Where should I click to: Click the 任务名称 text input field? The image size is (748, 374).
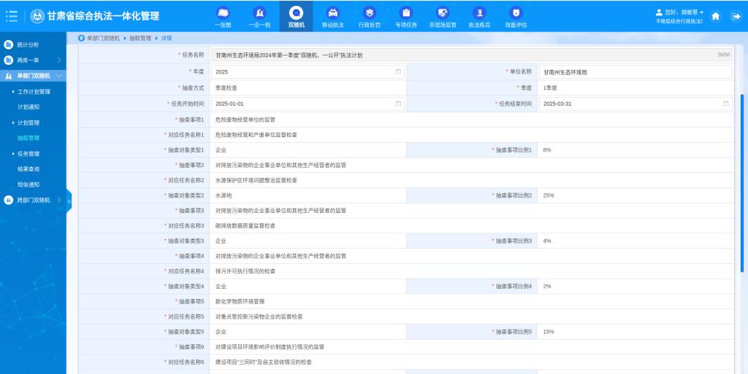(460, 55)
